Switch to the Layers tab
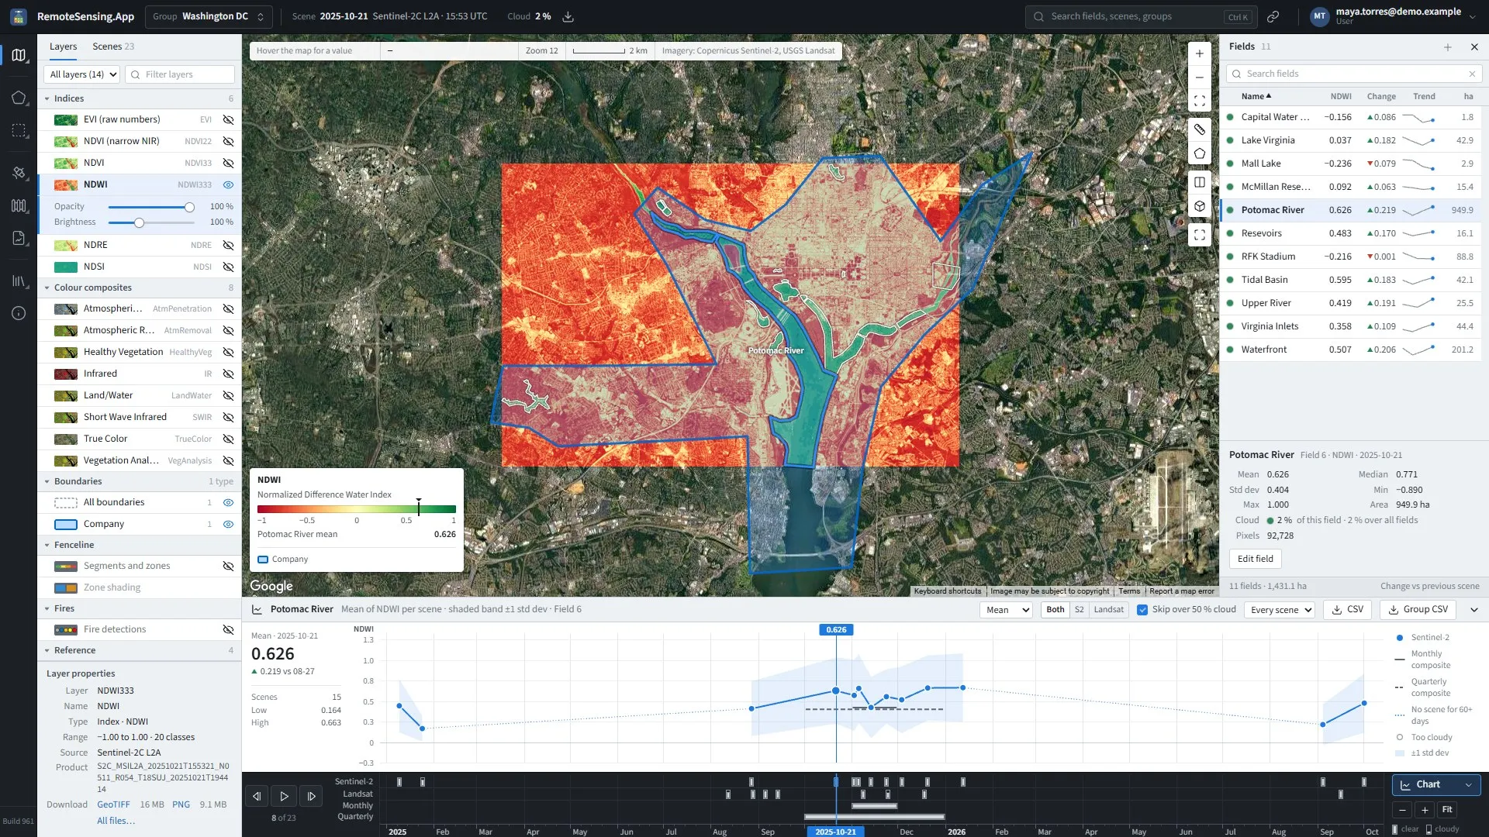Image resolution: width=1489 pixels, height=837 pixels. point(63,46)
